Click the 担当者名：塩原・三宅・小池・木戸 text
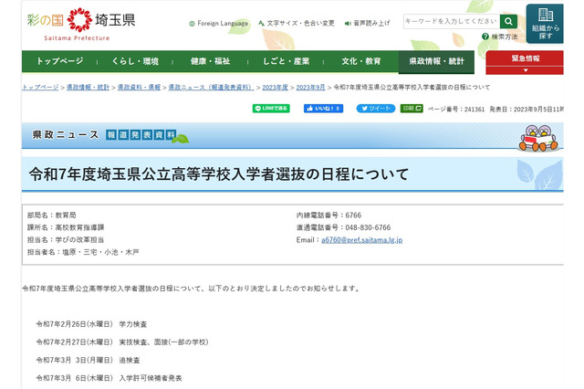This screenshot has height=389, width=584. [83, 252]
